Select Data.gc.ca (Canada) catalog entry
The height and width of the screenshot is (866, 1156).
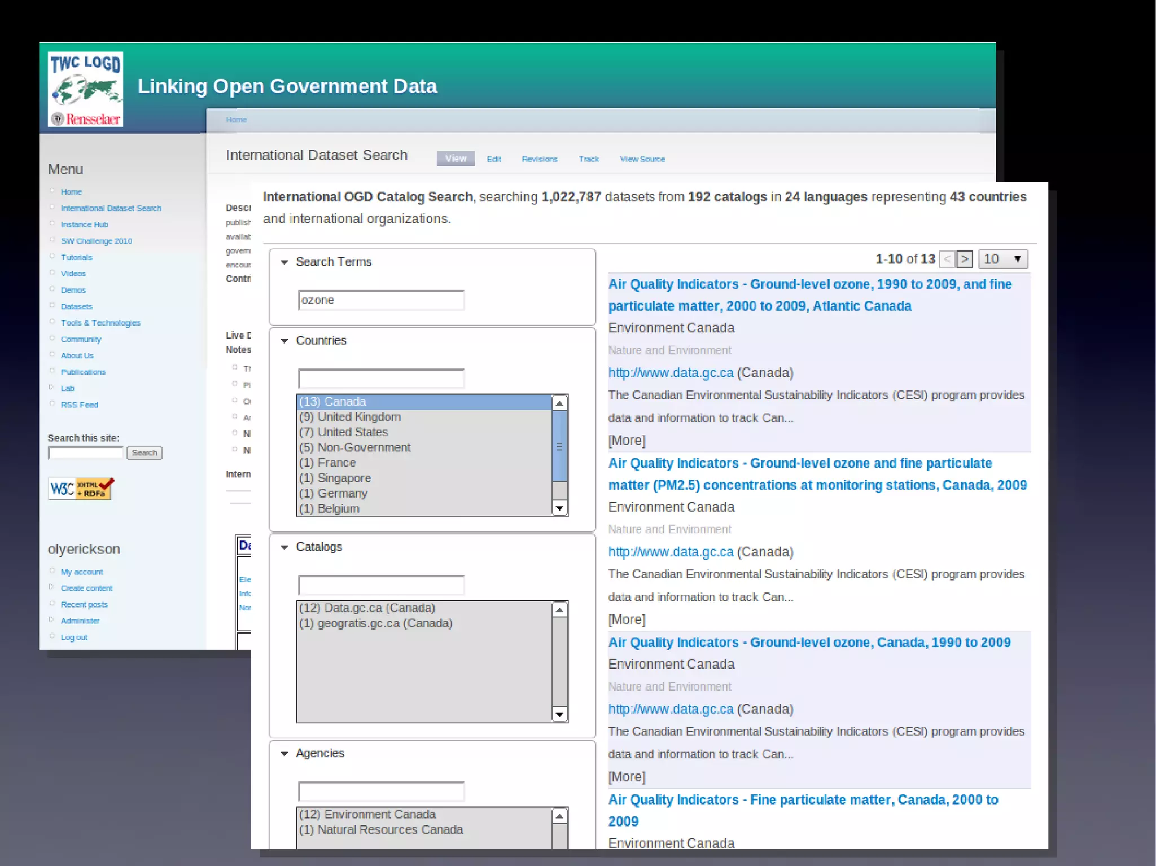tap(367, 608)
